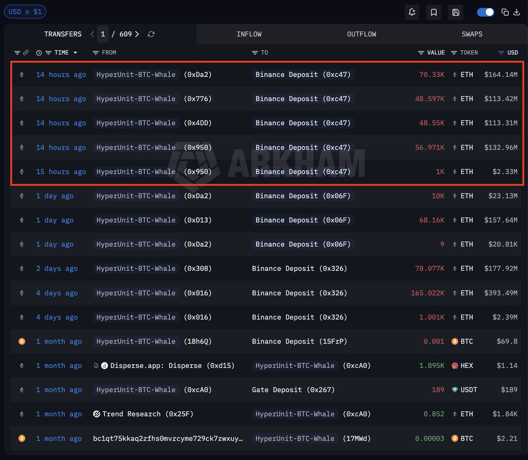Open the 15 hours ago transaction link
The width and height of the screenshot is (528, 460).
pos(61,172)
